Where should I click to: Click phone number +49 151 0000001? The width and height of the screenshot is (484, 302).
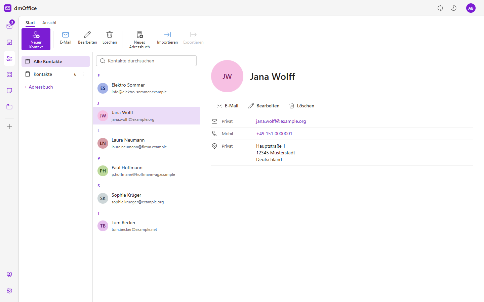coord(274,134)
